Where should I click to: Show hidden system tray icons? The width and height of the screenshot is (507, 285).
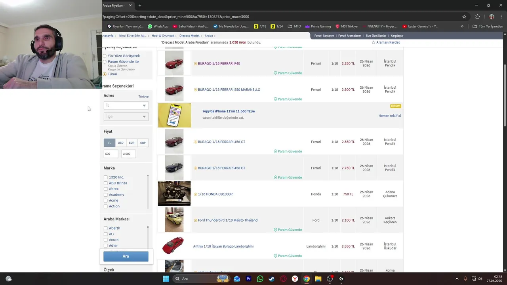coord(457,279)
